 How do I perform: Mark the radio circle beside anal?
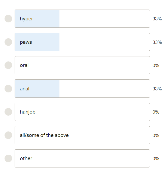[x=8, y=89]
